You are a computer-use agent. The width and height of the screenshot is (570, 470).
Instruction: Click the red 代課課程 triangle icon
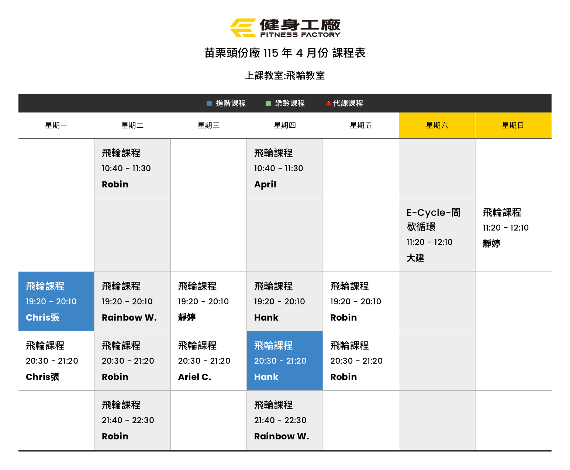click(328, 103)
